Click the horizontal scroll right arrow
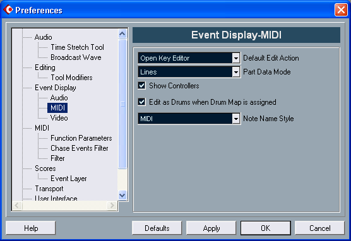This screenshot has width=351, height=241. [x=112, y=205]
